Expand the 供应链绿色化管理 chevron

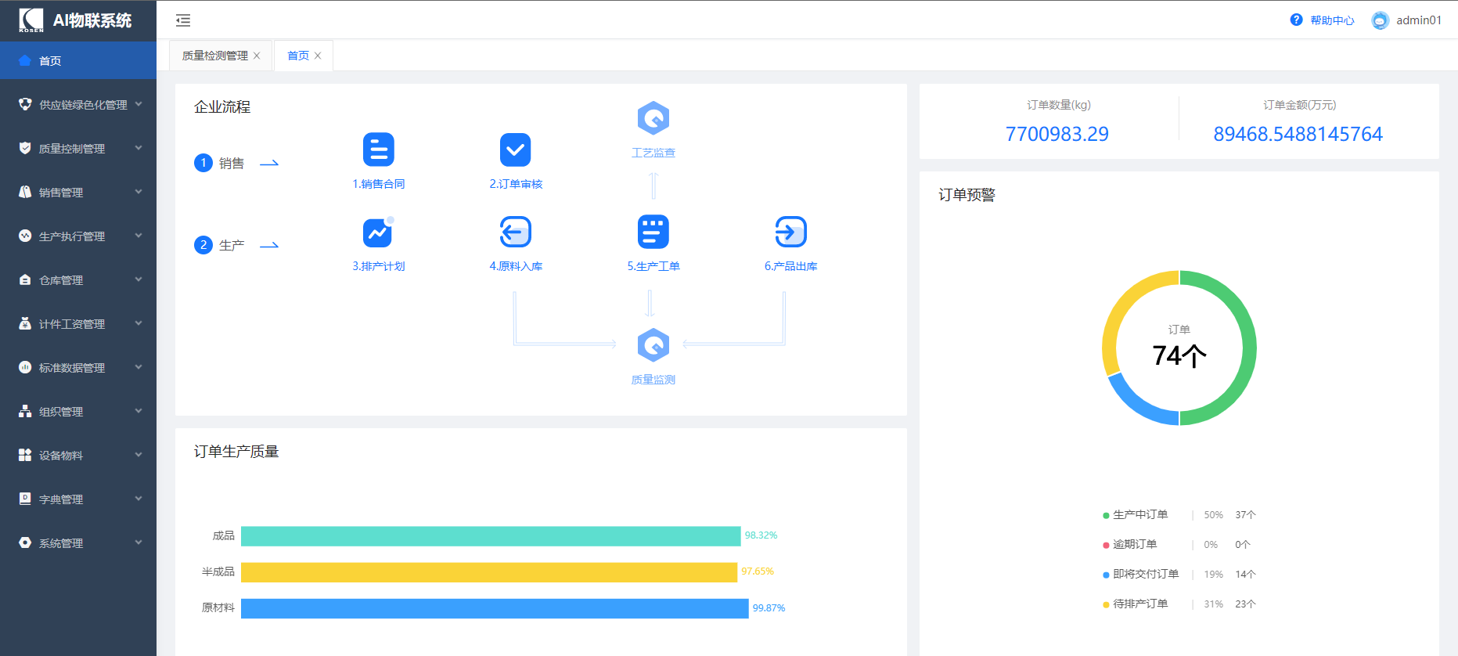coord(139,104)
